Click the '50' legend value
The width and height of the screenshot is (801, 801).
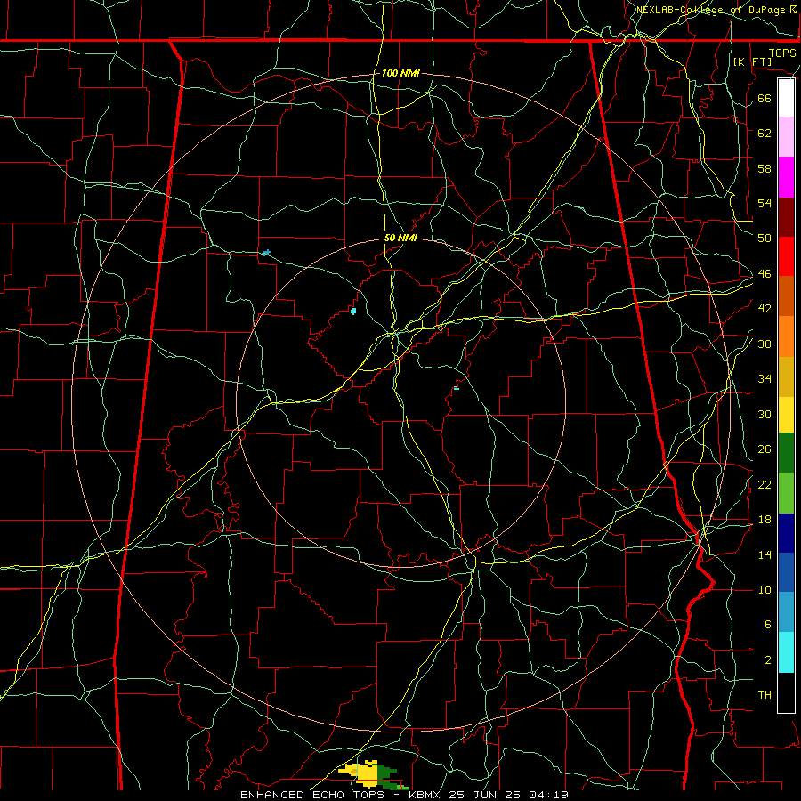point(765,238)
